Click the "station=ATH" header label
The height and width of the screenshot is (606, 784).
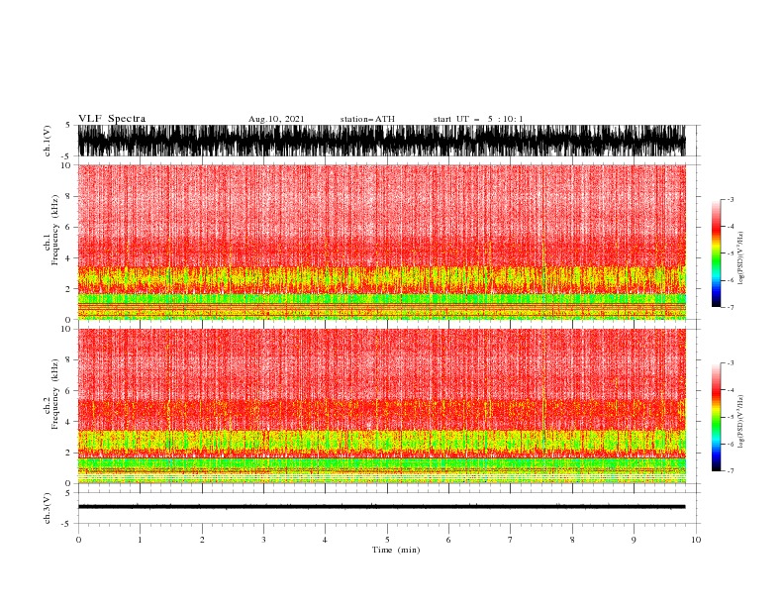pyautogui.click(x=367, y=119)
